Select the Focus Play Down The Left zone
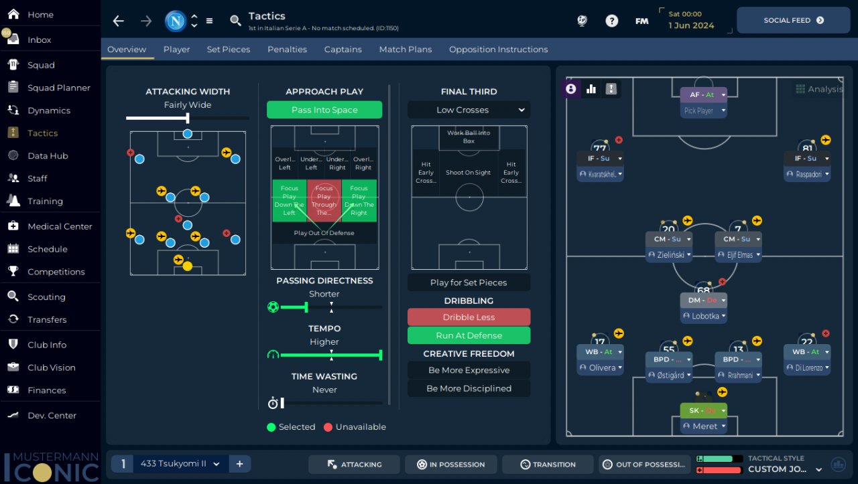 (289, 201)
